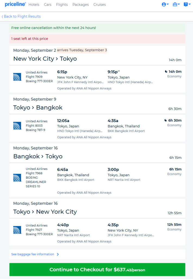This screenshot has height=279, width=193.
Task: Click bold 12h 55m duration in flight row
Action: 174,225
